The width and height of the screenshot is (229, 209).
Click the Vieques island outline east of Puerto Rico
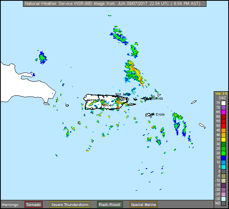tap(132, 104)
